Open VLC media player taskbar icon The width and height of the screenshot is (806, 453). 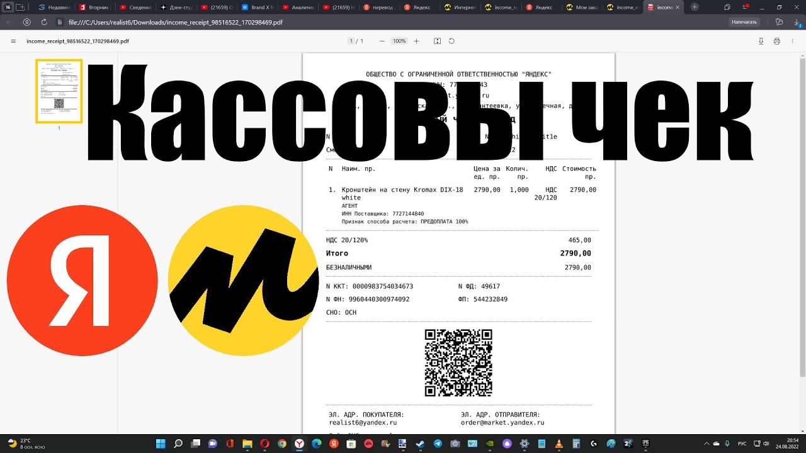click(x=559, y=444)
